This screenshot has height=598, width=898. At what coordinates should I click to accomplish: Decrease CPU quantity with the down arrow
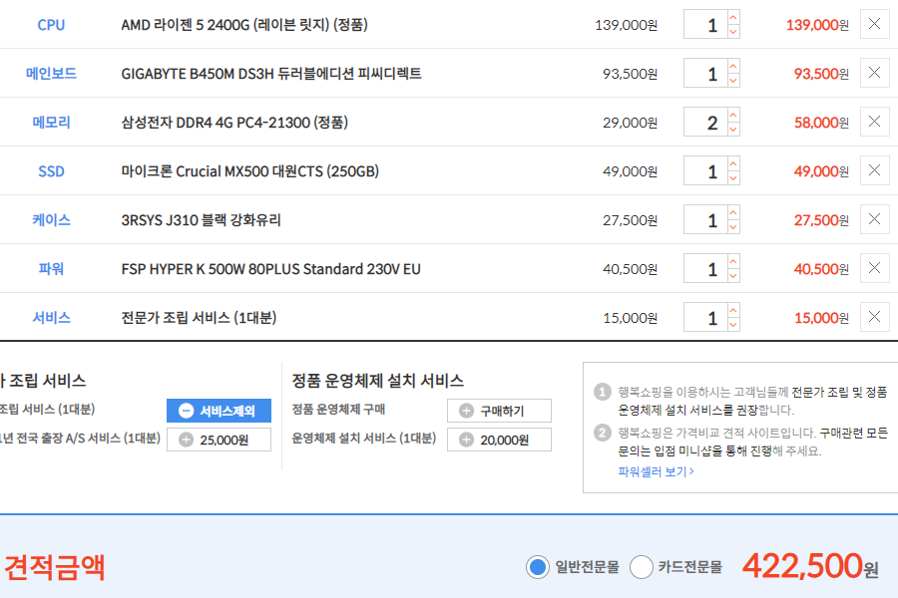[733, 32]
